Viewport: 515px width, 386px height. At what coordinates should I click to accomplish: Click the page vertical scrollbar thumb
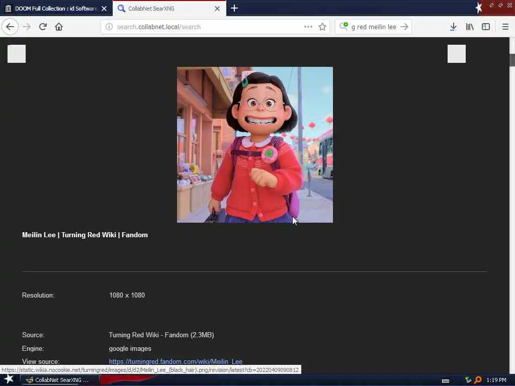click(x=512, y=60)
